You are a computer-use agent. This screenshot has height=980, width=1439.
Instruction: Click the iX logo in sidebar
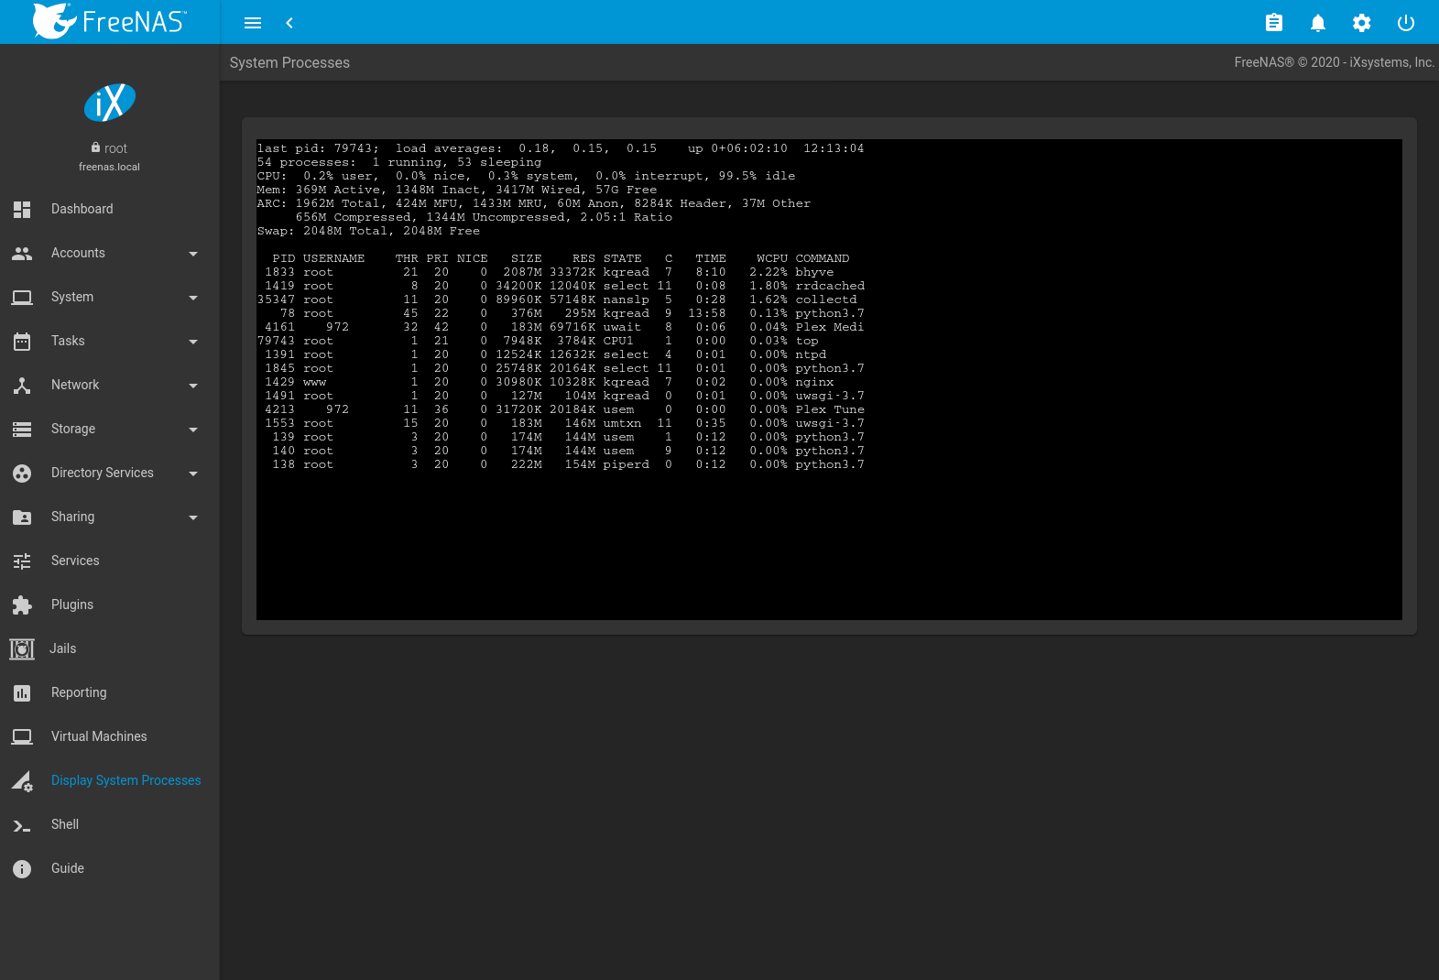pos(110,103)
